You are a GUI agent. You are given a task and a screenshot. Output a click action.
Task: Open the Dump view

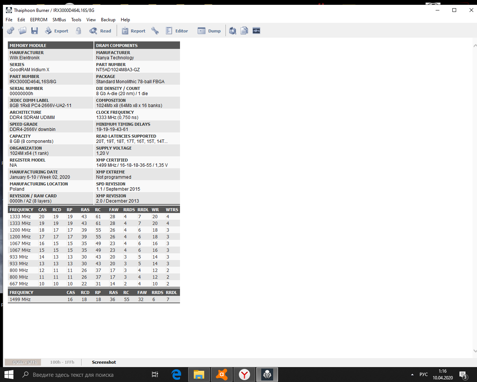[x=209, y=31]
